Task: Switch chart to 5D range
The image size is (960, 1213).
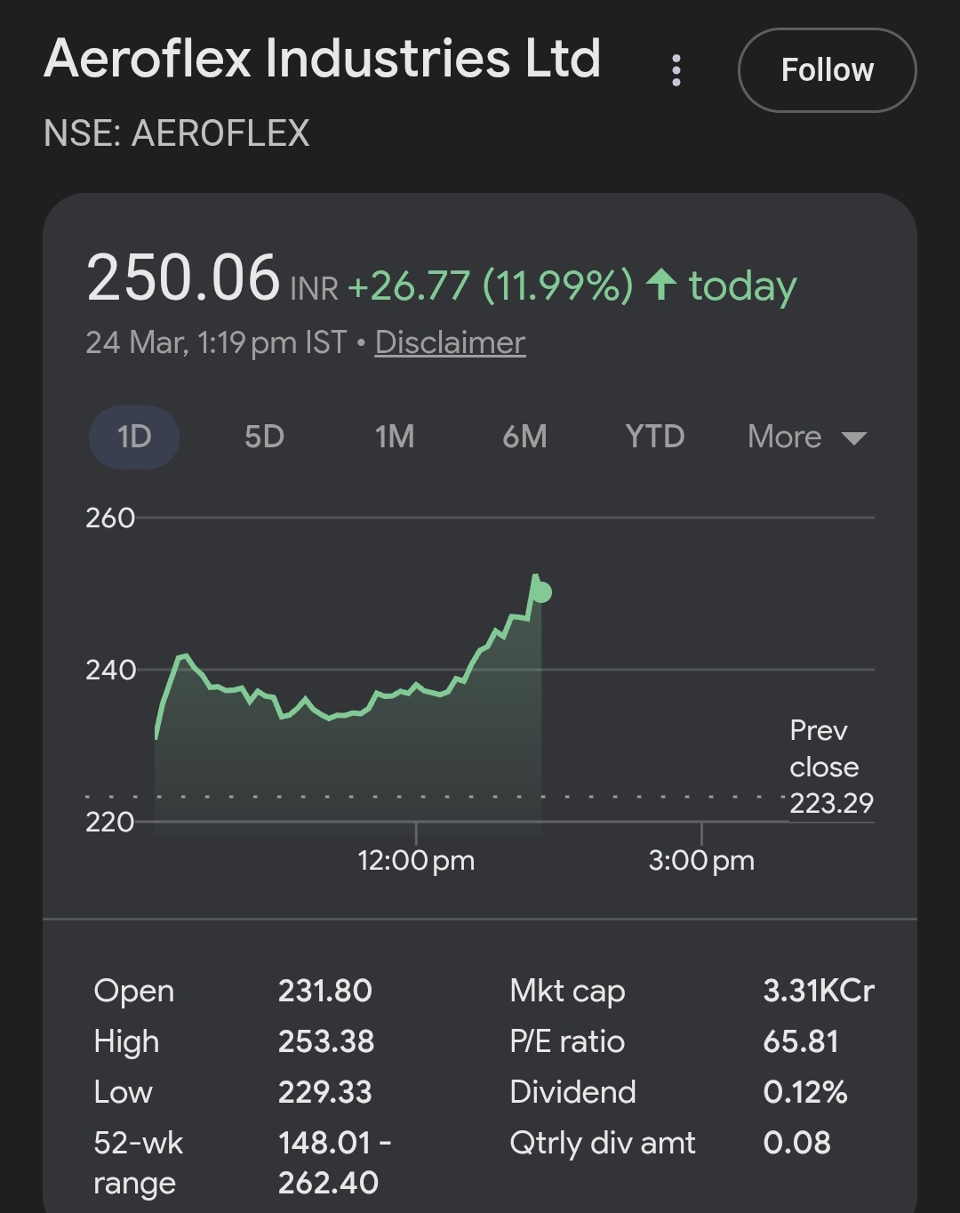Action: click(x=264, y=437)
